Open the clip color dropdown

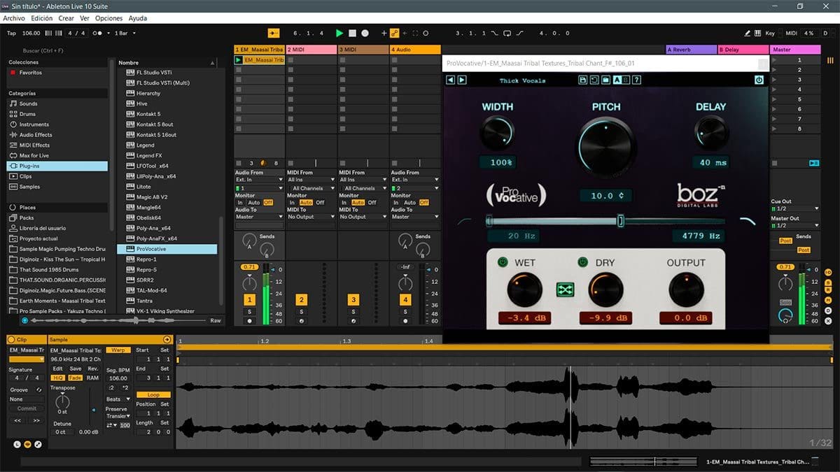point(27,359)
